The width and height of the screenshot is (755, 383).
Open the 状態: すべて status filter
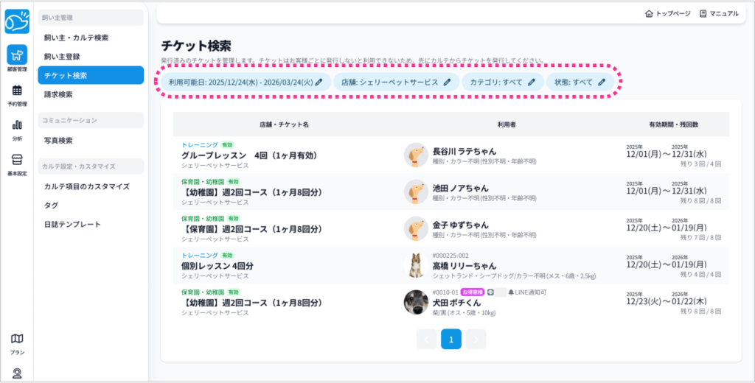coord(580,82)
